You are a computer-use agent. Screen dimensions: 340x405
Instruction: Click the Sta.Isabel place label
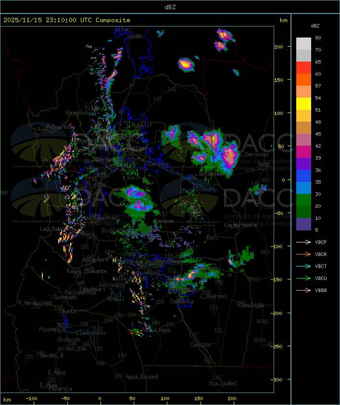(223, 383)
